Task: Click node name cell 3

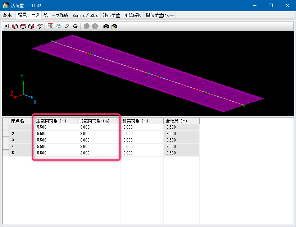Action: (x=21, y=140)
